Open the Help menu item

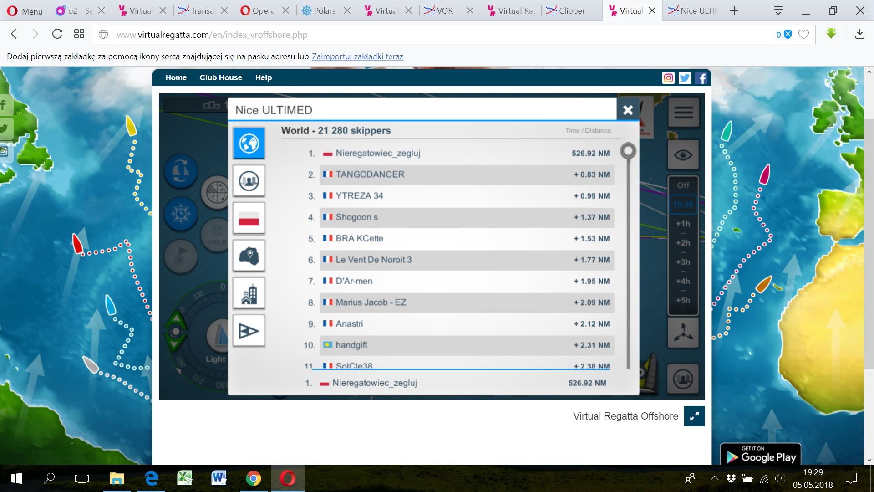[x=263, y=77]
